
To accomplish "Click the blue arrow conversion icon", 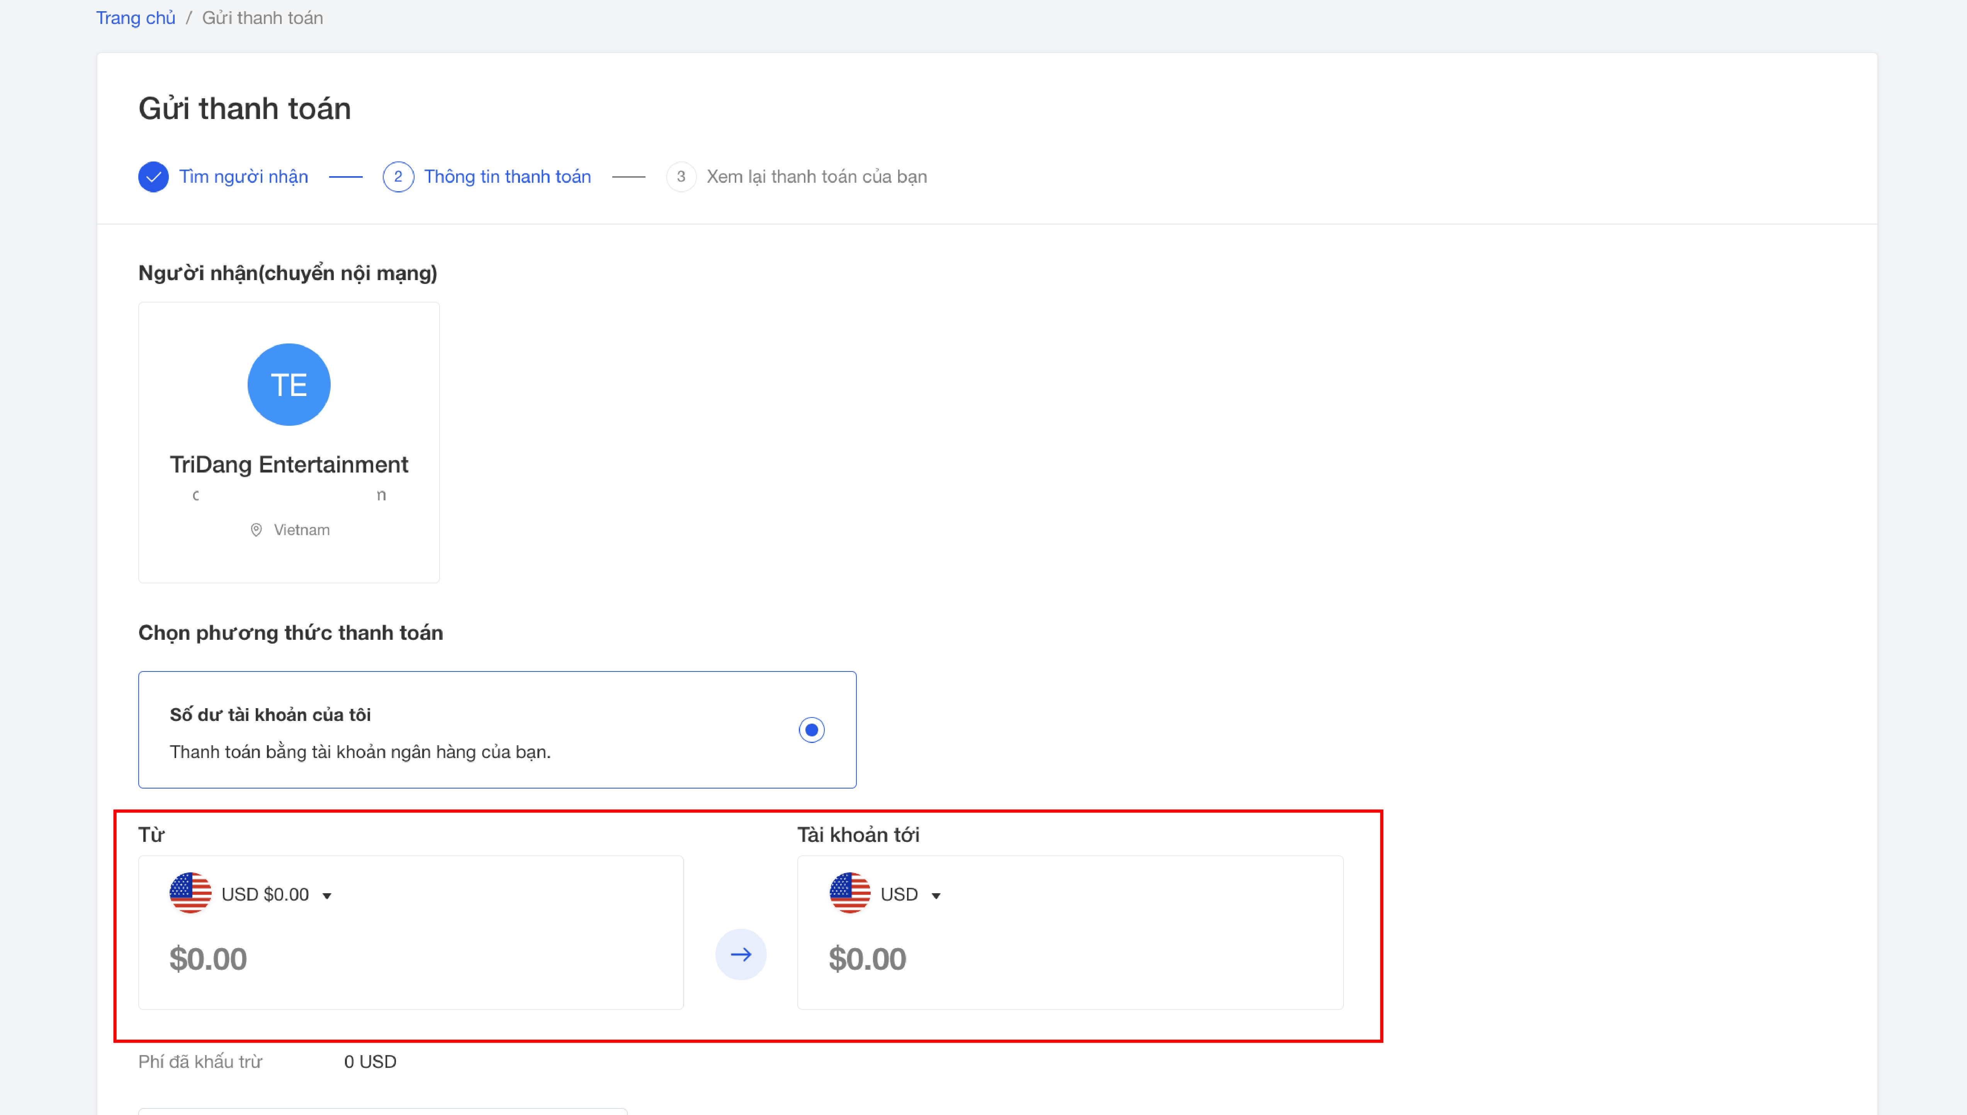I will point(741,954).
